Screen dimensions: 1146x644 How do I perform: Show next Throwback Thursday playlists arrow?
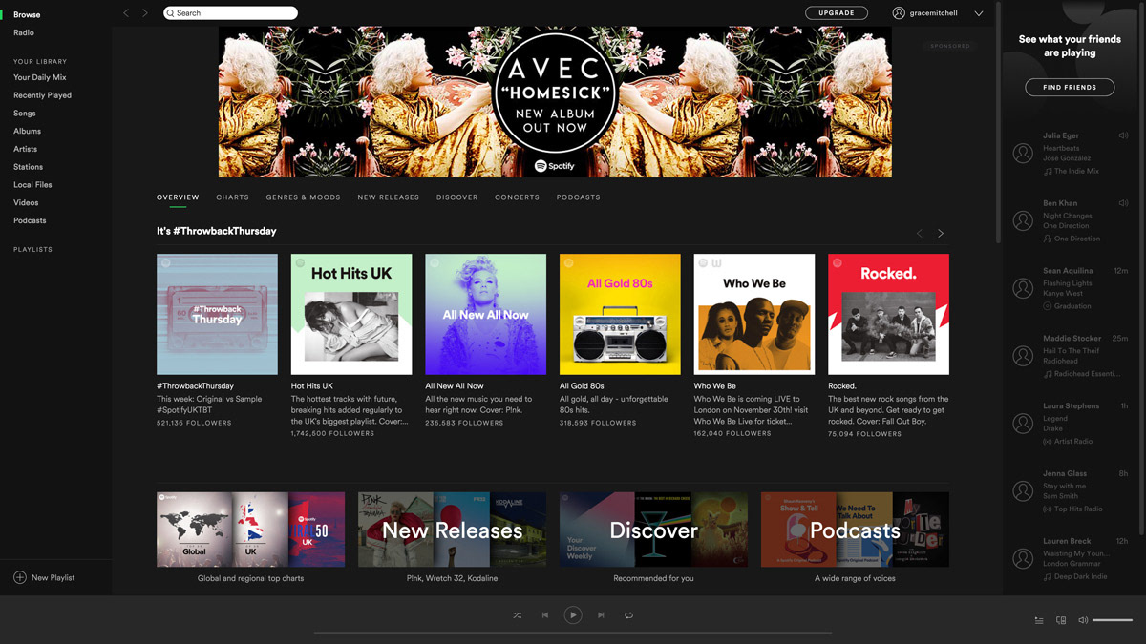pyautogui.click(x=941, y=233)
